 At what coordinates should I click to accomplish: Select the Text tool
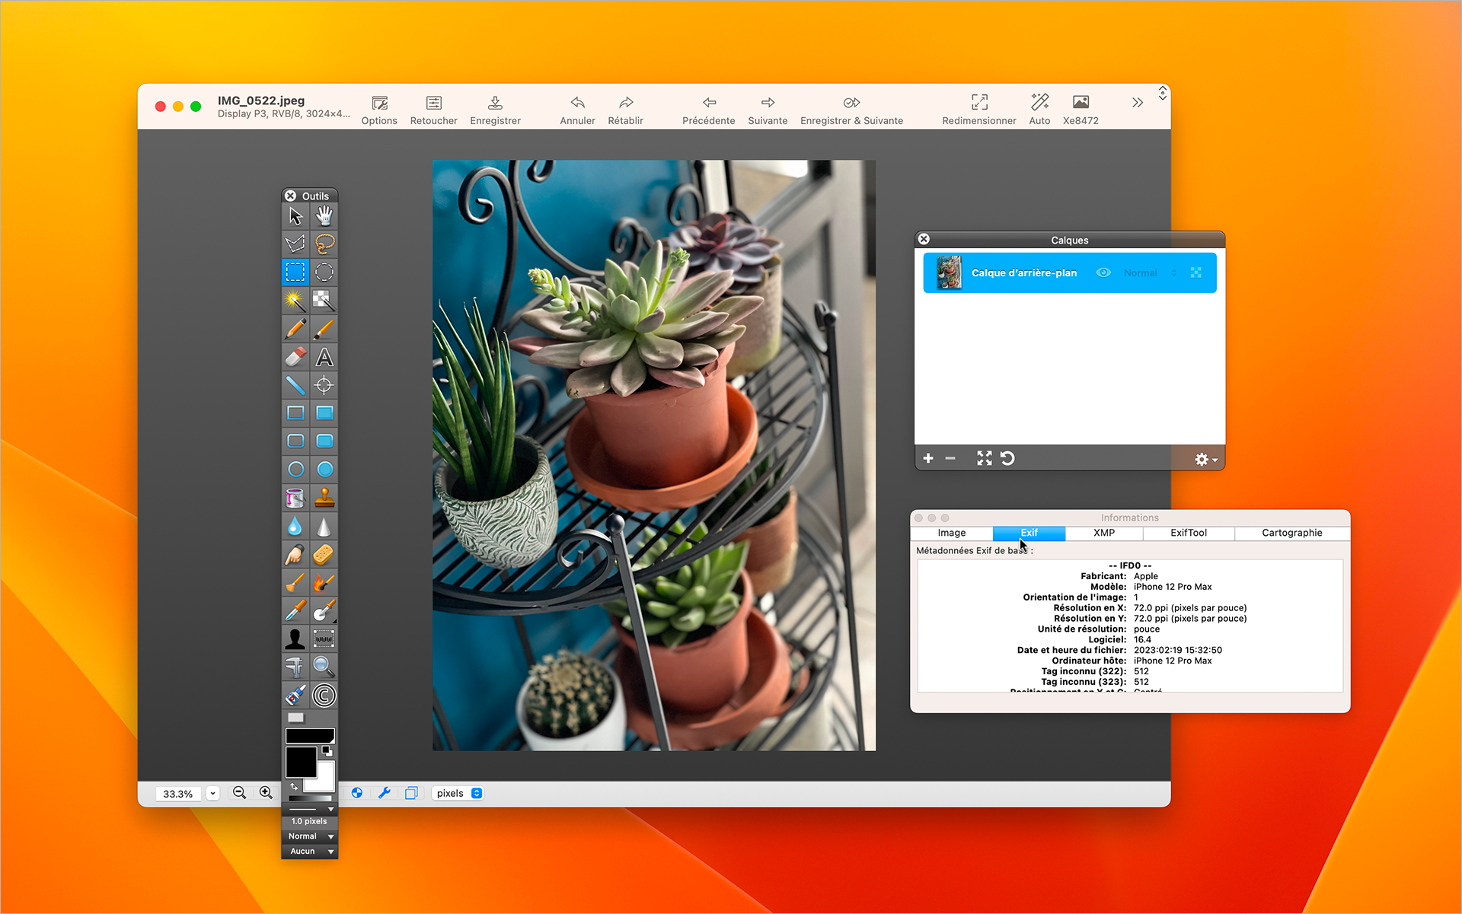click(324, 357)
